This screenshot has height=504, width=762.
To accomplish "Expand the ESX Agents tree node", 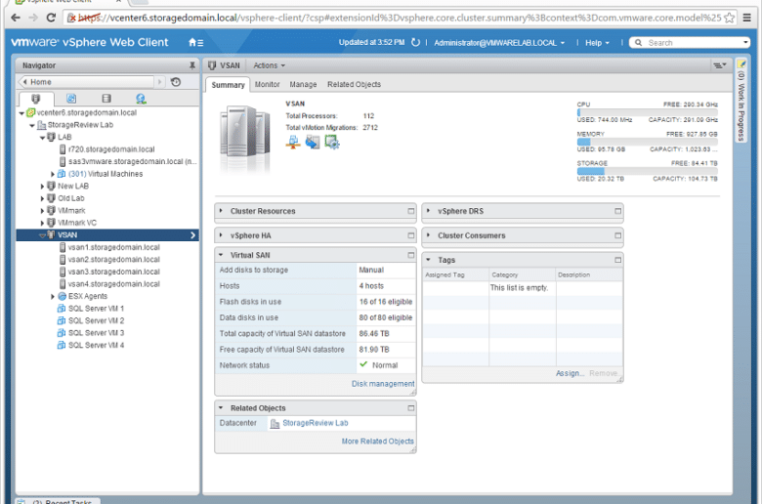I will point(53,297).
